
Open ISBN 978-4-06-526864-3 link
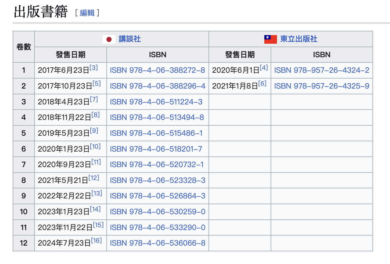tap(158, 196)
